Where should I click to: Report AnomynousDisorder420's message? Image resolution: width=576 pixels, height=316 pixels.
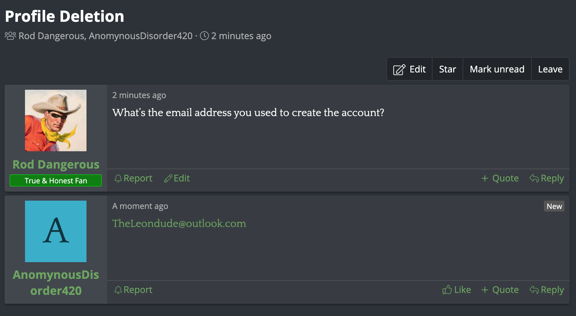pos(133,290)
